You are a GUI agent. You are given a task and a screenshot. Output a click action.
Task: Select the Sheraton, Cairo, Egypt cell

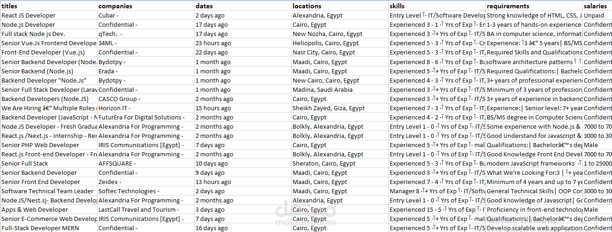(340, 163)
